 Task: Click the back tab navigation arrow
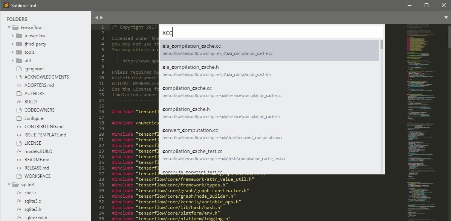[x=96, y=18]
